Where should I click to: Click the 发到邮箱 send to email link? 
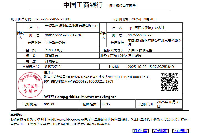coord(160,131)
